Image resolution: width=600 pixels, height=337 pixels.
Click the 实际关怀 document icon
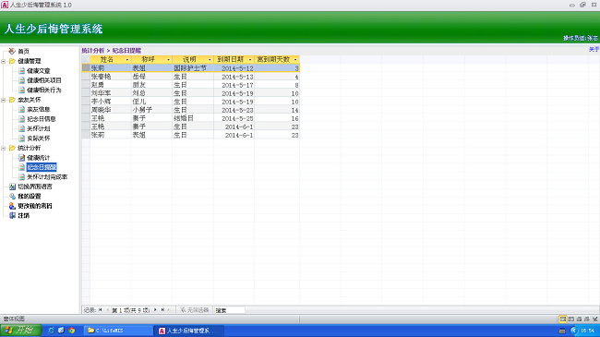22,138
